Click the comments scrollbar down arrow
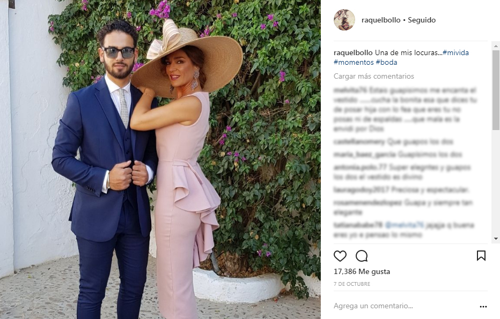Viewport: 500px width, 319px height. (496, 239)
